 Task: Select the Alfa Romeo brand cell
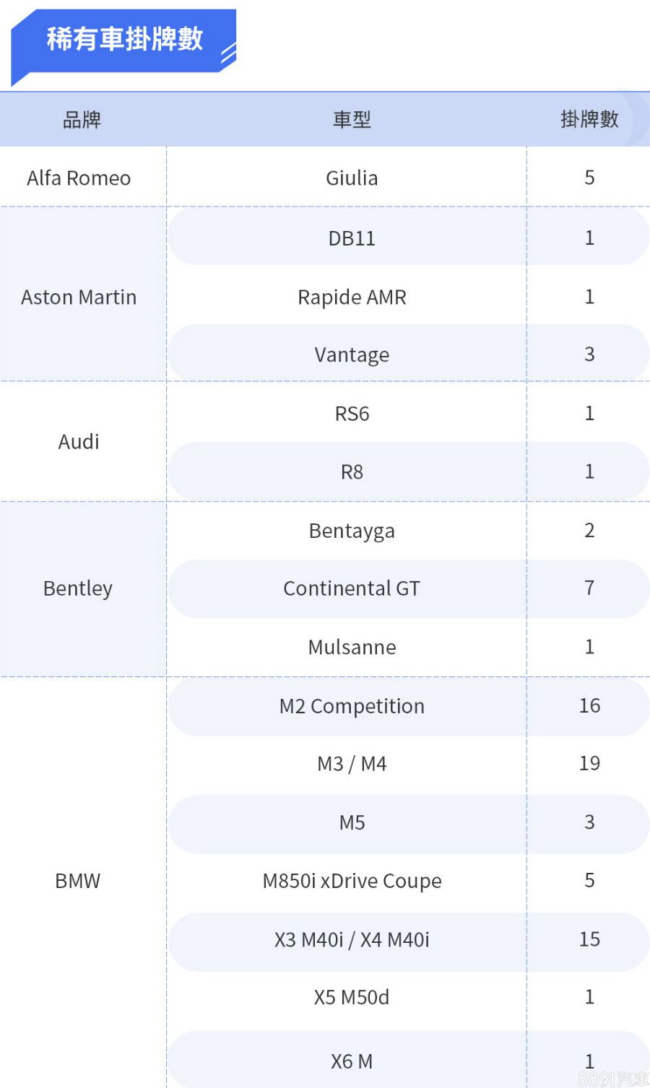[79, 178]
